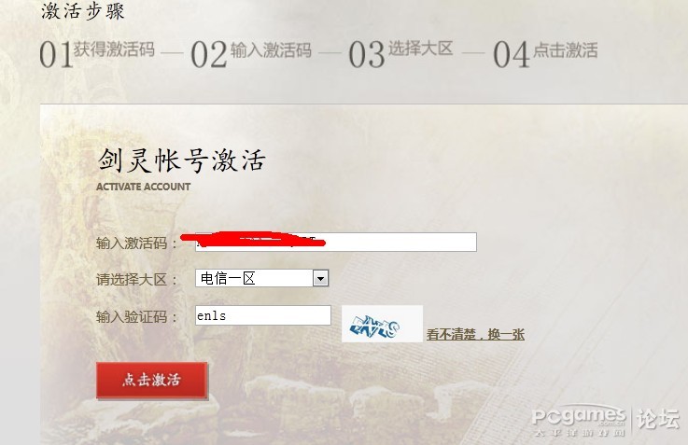Click the red scribble covering the code
Screen dimensions: 688x445
pyautogui.click(x=253, y=240)
